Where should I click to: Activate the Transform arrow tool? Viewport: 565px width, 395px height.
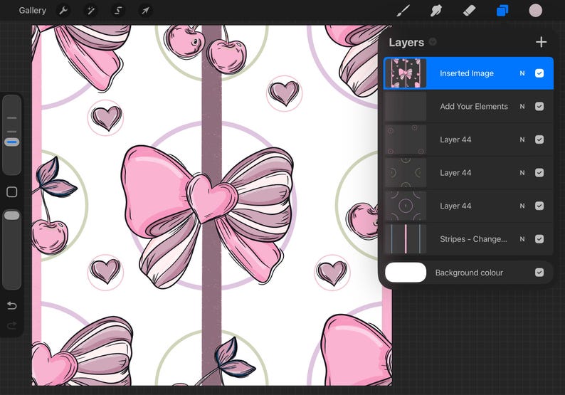[145, 11]
